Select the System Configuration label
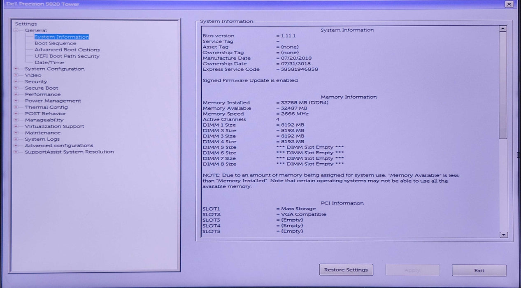 (x=55, y=69)
